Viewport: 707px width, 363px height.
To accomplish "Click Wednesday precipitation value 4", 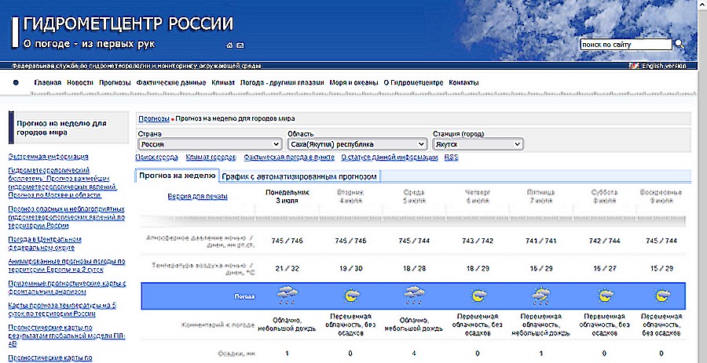I will 414,354.
